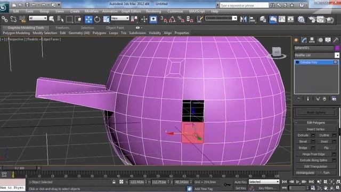The image size is (341, 192).
Task: Open Inset settings box
Action: [334, 141]
